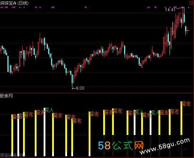This screenshot has height=158, width=194.
Task: Click the 股旁网 indicator name label
Action: point(6,96)
